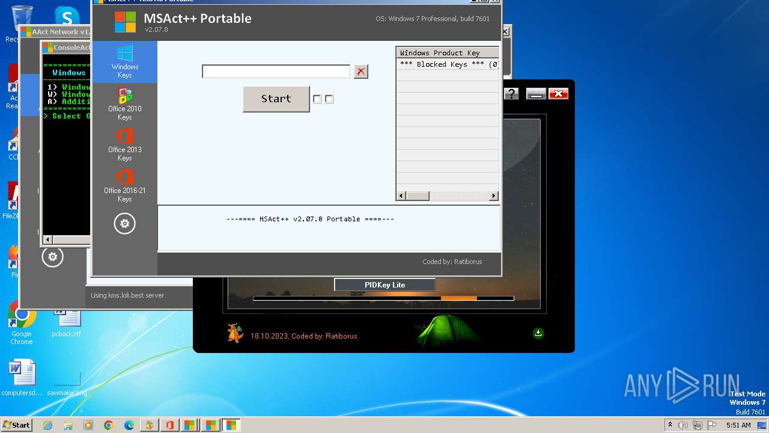Viewport: 769px width, 433px height.
Task: Open the Office 2013 Keys section
Action: [x=124, y=144]
